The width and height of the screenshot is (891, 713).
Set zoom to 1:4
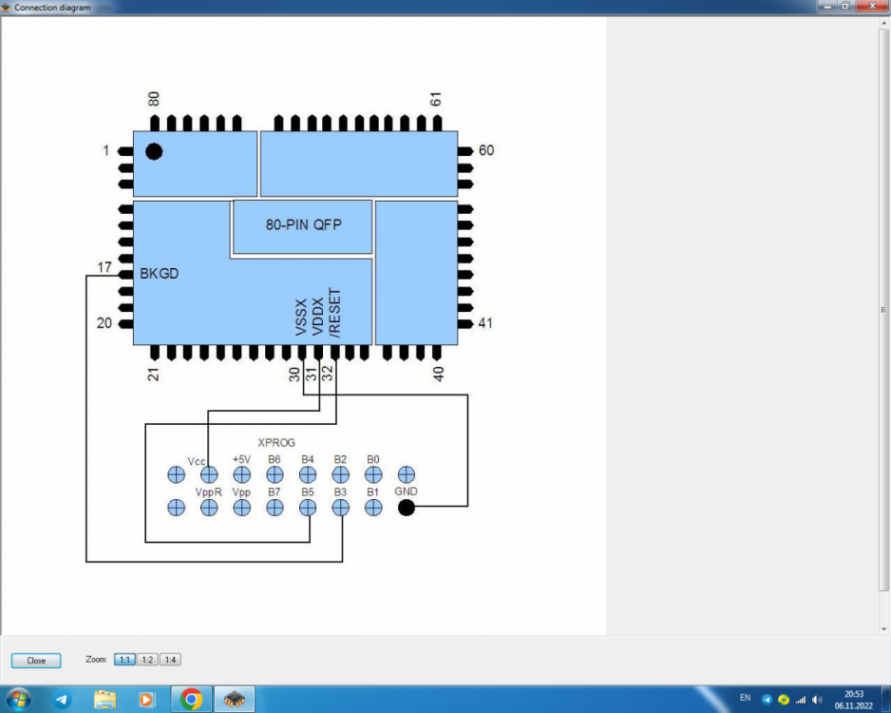[x=170, y=660]
